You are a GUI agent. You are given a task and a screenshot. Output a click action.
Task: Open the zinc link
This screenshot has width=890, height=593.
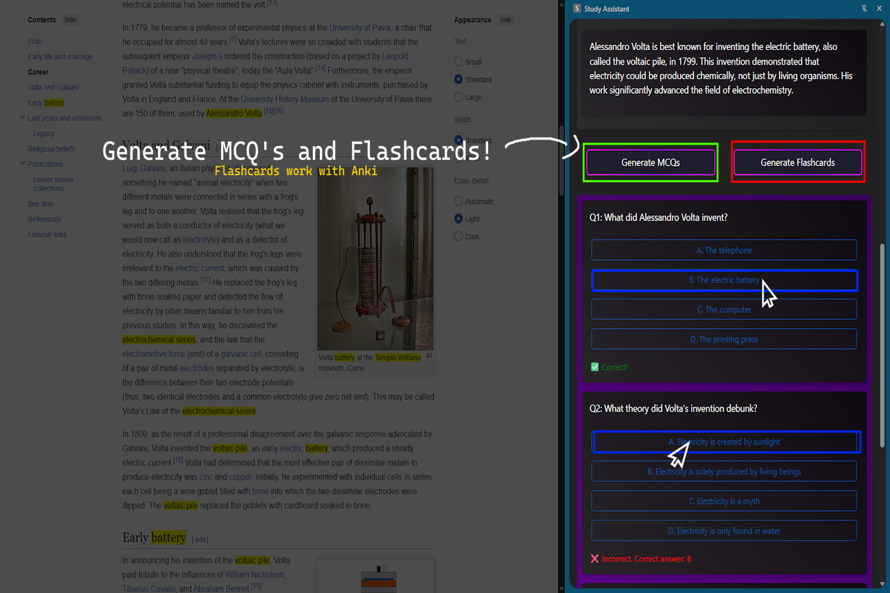(x=206, y=477)
